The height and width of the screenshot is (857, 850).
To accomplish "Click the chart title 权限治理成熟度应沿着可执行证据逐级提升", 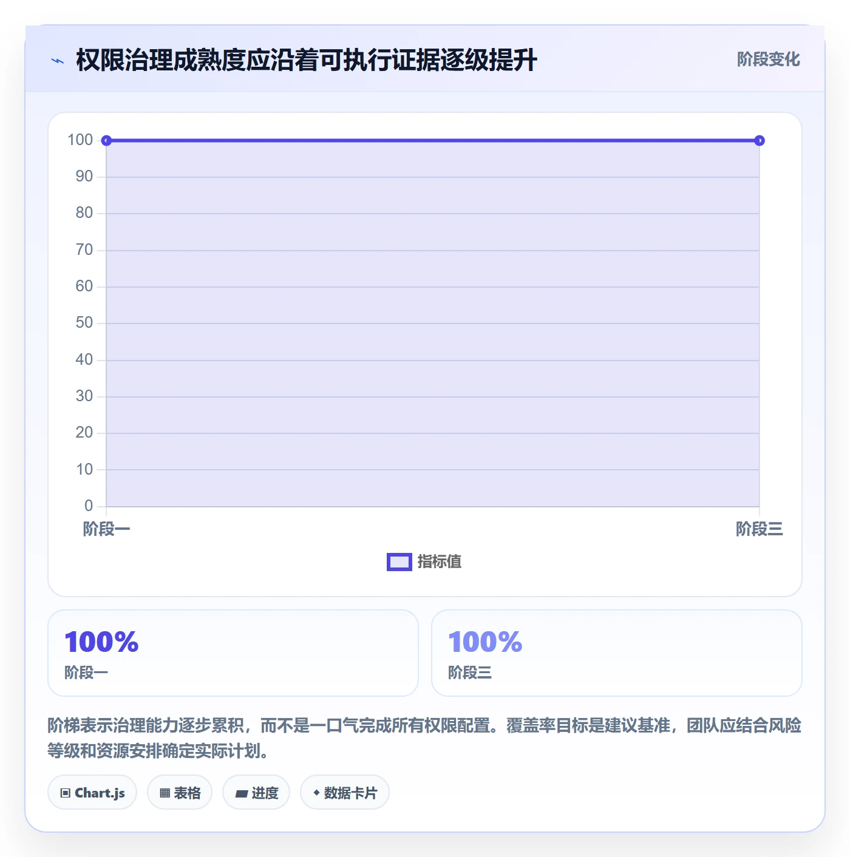I will click(307, 60).
